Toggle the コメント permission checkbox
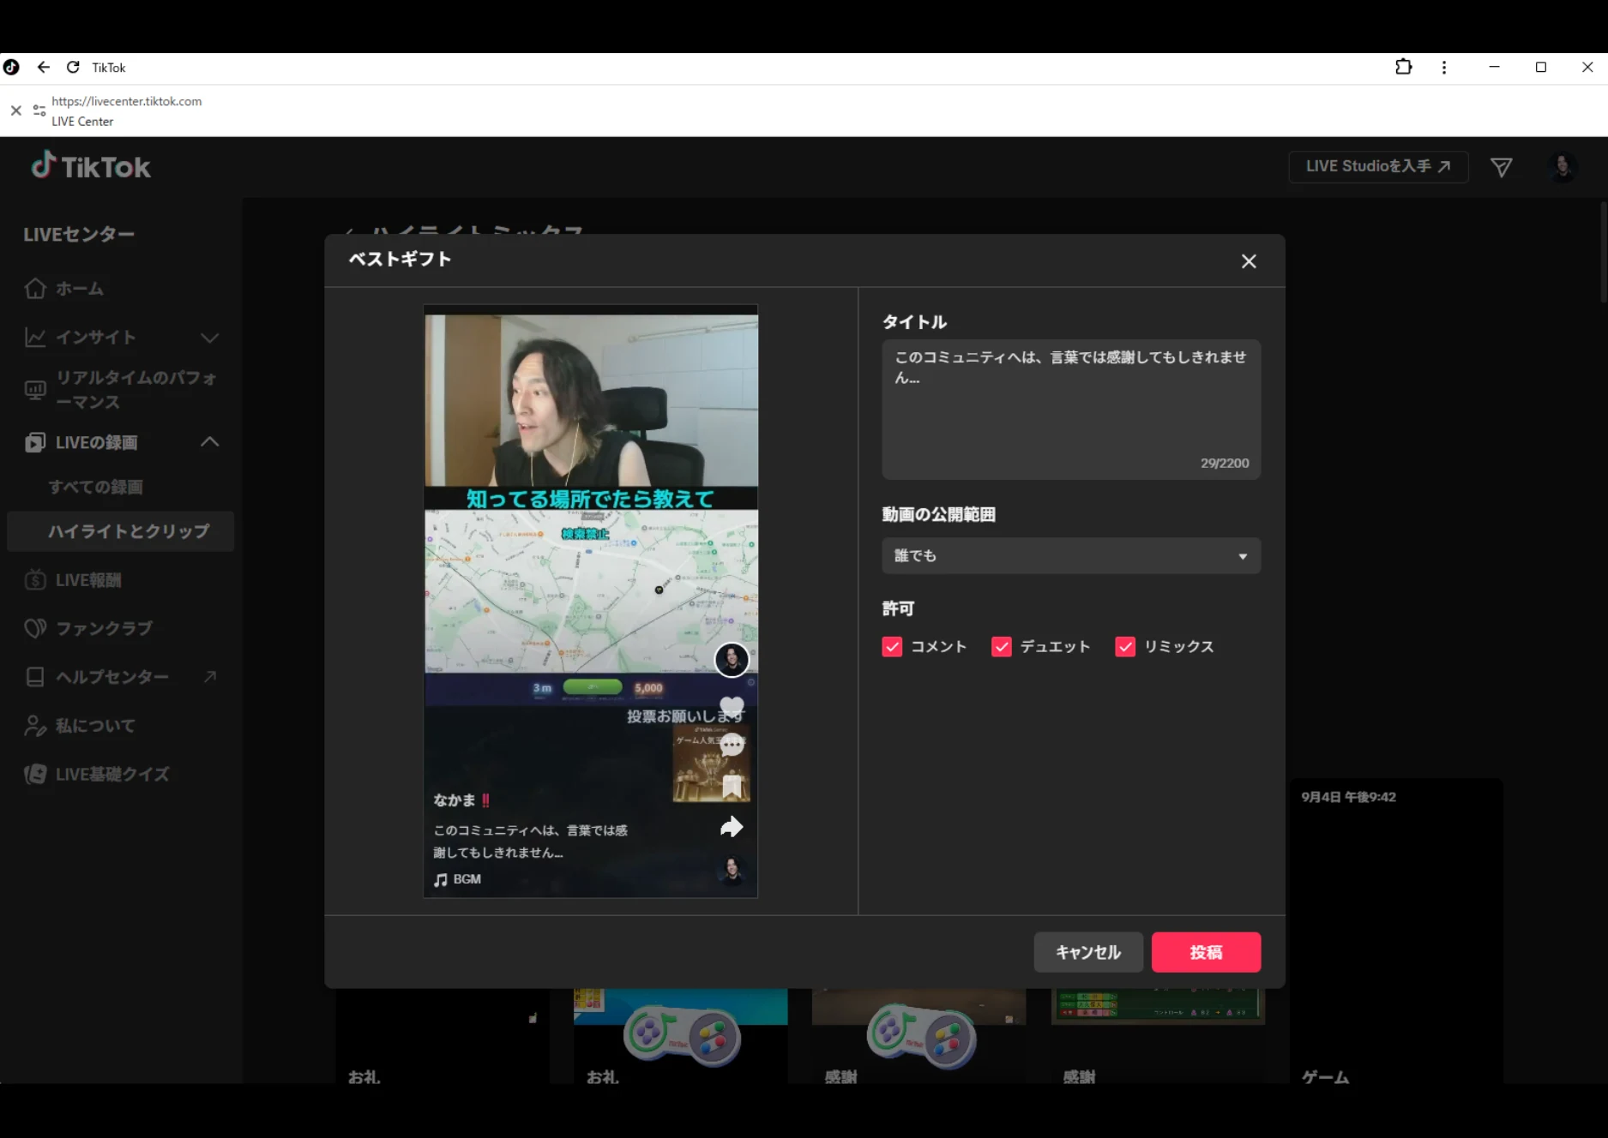The height and width of the screenshot is (1138, 1608). (x=892, y=646)
